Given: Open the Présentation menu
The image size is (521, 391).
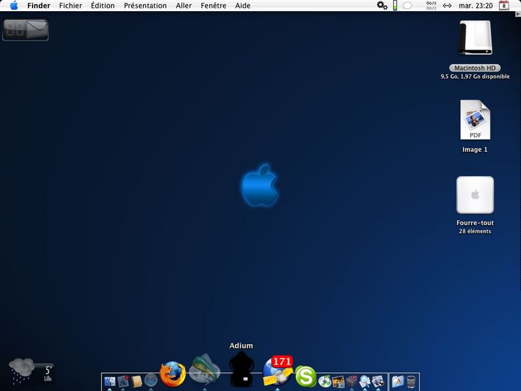Looking at the screenshot, I should (x=145, y=6).
